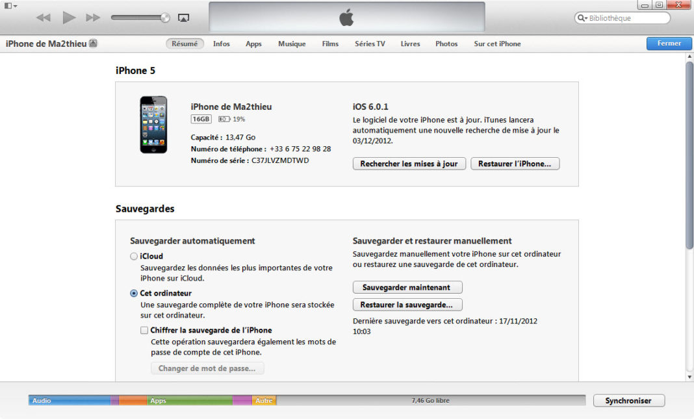Open the Apps tab
Screen dimensions: 694x419
point(253,44)
